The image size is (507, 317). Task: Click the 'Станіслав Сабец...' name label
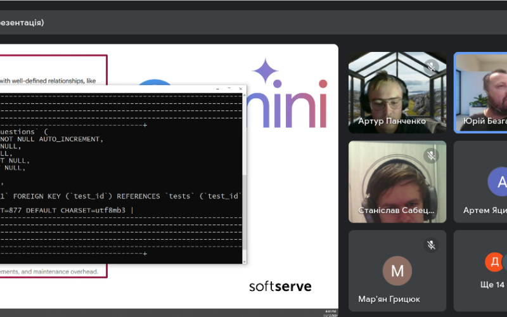[x=396, y=210]
